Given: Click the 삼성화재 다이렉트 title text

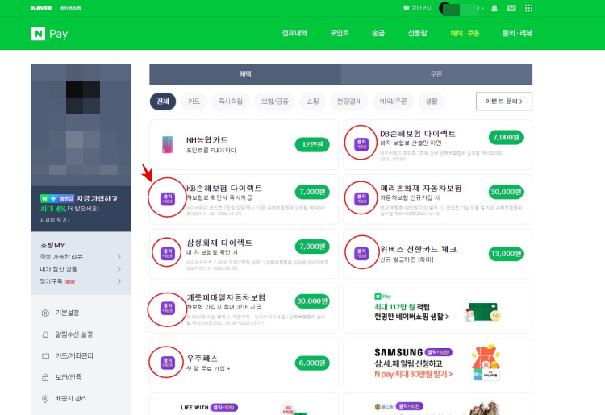Looking at the screenshot, I should [x=219, y=243].
